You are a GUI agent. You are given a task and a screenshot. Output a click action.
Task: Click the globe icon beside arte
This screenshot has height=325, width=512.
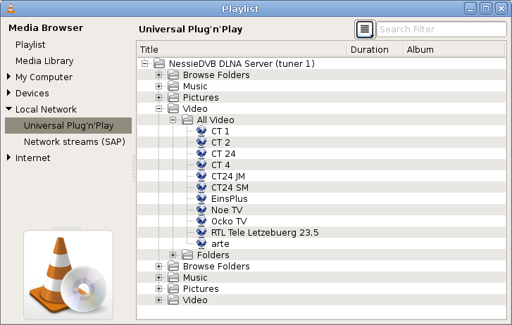click(201, 243)
